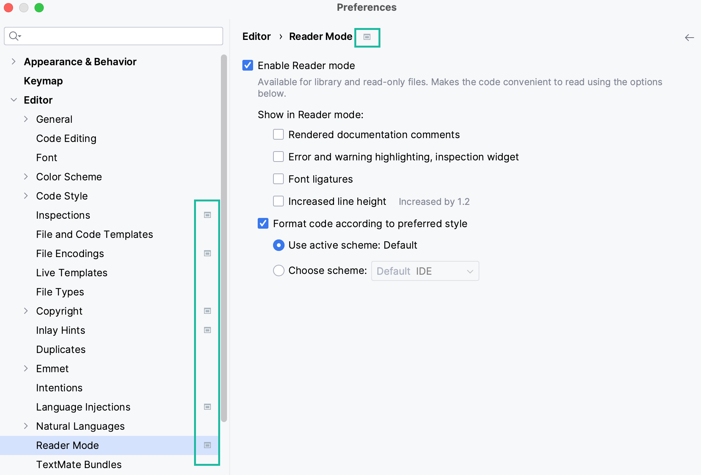The height and width of the screenshot is (475, 701).
Task: Select Keymap in the settings sidebar
Action: pos(43,81)
